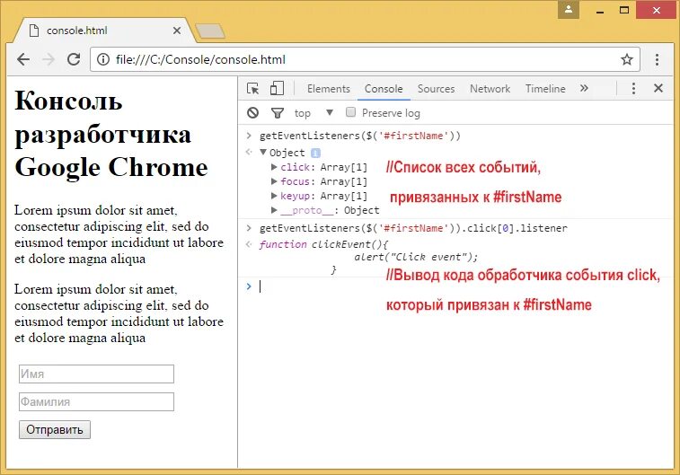Open the Chrome three-dot menu
Viewport: 680px width, 475px height.
[x=657, y=59]
